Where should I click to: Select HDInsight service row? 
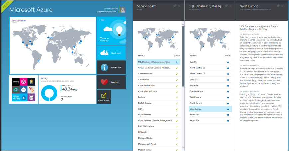point(159,132)
